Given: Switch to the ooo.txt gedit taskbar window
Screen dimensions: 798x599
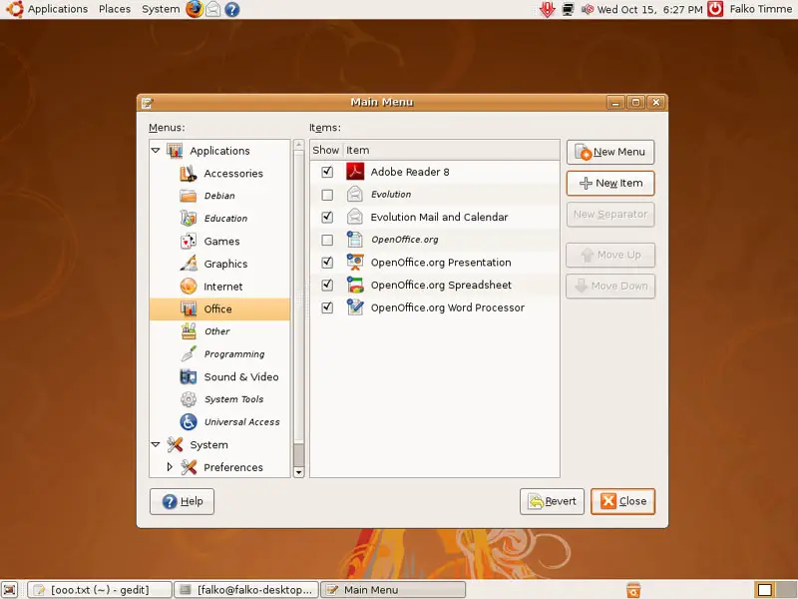Looking at the screenshot, I should click(99, 590).
